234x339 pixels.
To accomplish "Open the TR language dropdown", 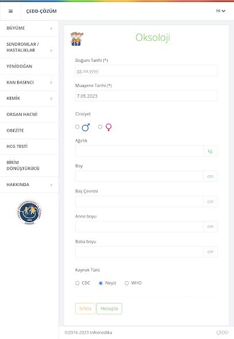I will [x=221, y=11].
